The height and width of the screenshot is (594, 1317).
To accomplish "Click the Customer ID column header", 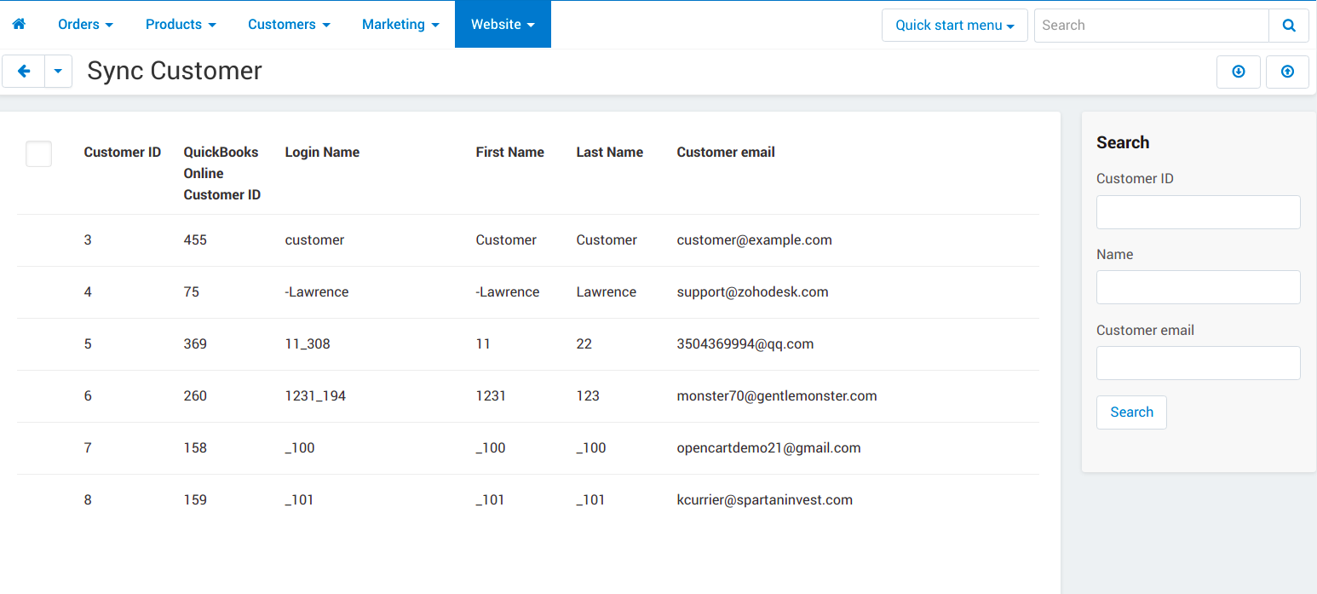I will (x=123, y=153).
